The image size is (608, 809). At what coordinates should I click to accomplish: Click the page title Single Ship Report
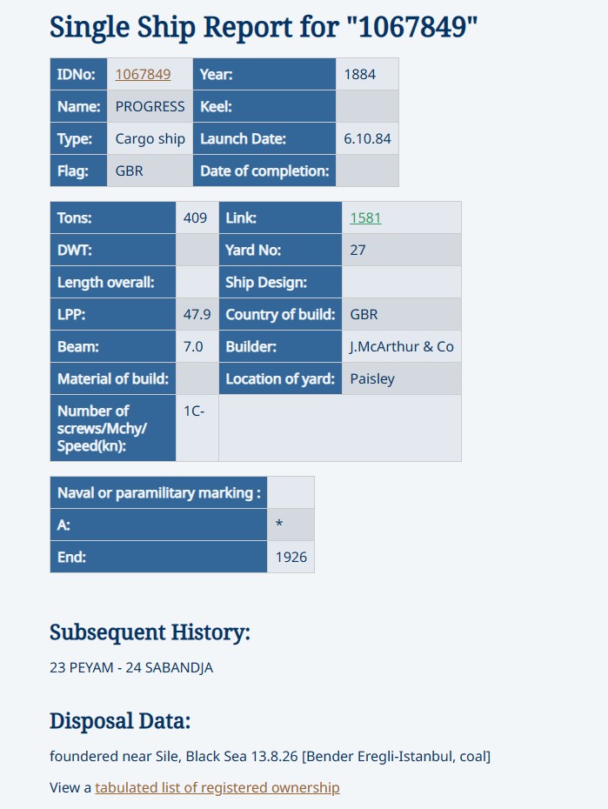(264, 27)
